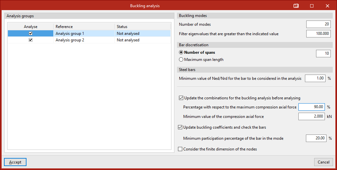Edit the eigenvalue filter value field

[x=318, y=34]
